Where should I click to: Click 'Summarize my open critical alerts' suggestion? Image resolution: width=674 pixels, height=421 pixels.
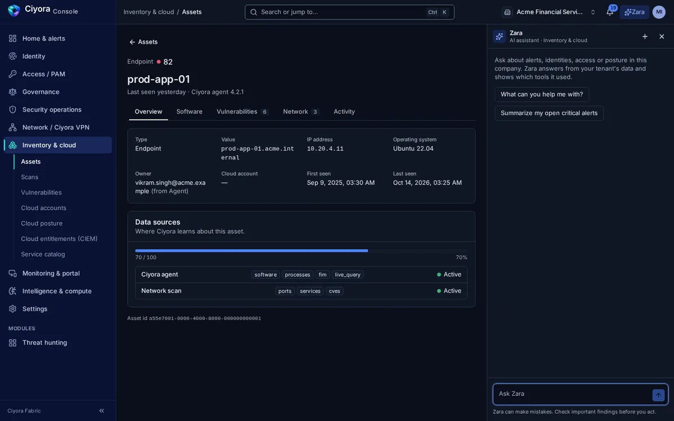[549, 113]
